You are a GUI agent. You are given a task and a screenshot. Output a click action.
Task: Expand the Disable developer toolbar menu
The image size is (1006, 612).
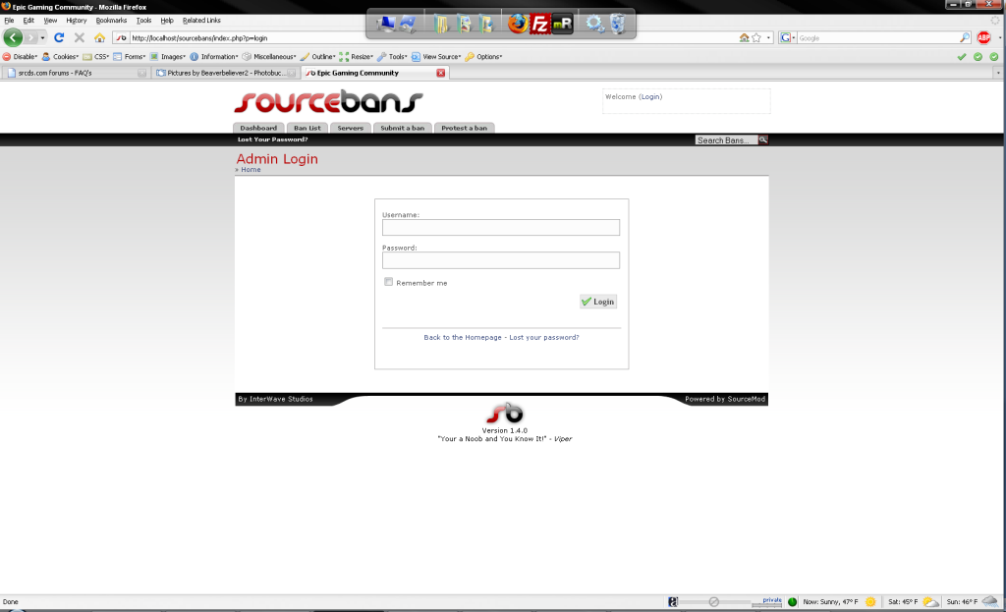(x=20, y=56)
